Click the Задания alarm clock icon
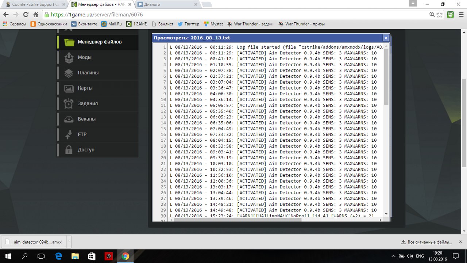Image resolution: width=467 pixels, height=263 pixels. pos(69,103)
